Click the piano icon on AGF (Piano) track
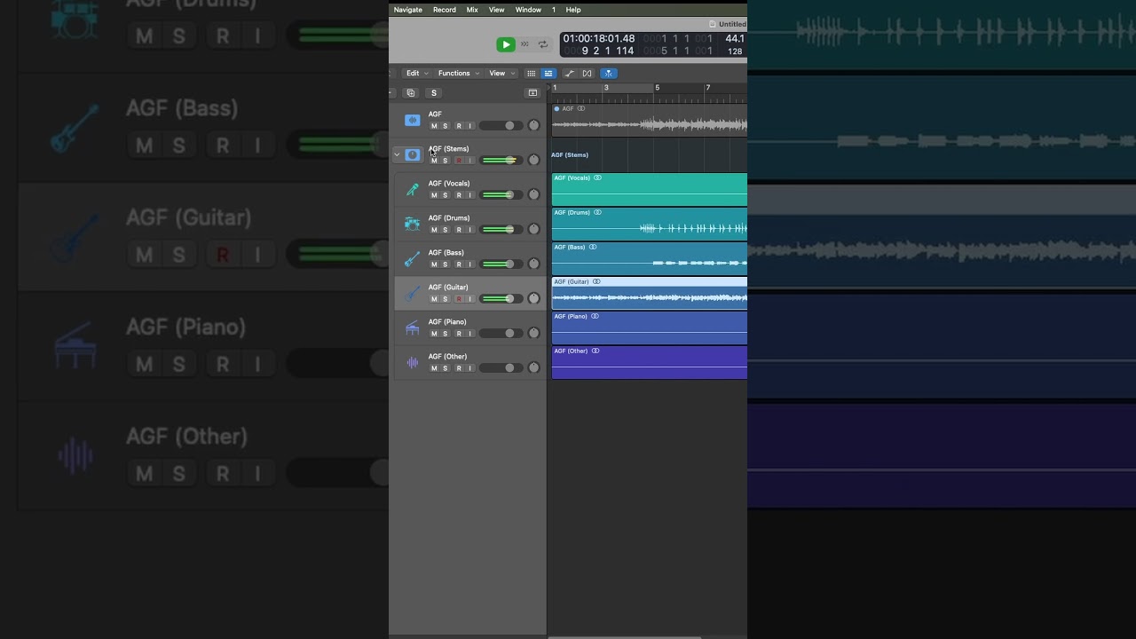Image resolution: width=1136 pixels, height=639 pixels. pos(412,327)
